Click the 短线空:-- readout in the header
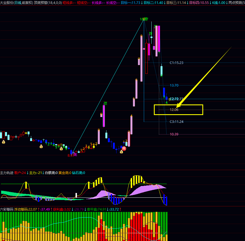245x241 pixels. (84, 3)
